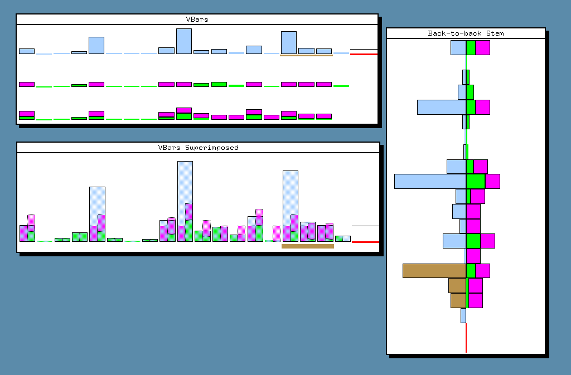
Task: Click the thin brown underline in VBars top row
Action: click(x=306, y=55)
